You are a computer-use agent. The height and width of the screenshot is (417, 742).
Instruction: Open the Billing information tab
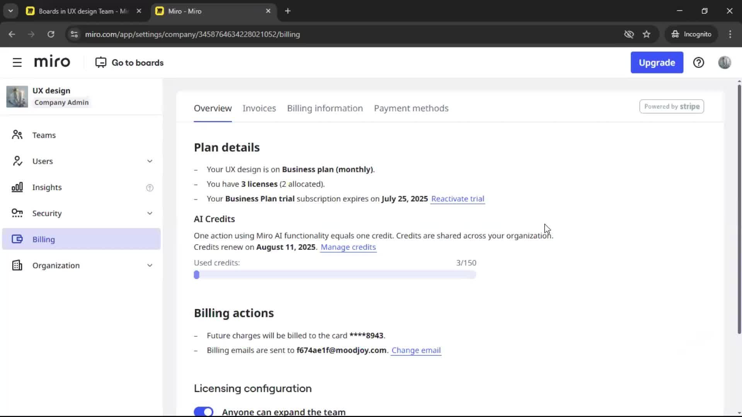point(325,108)
